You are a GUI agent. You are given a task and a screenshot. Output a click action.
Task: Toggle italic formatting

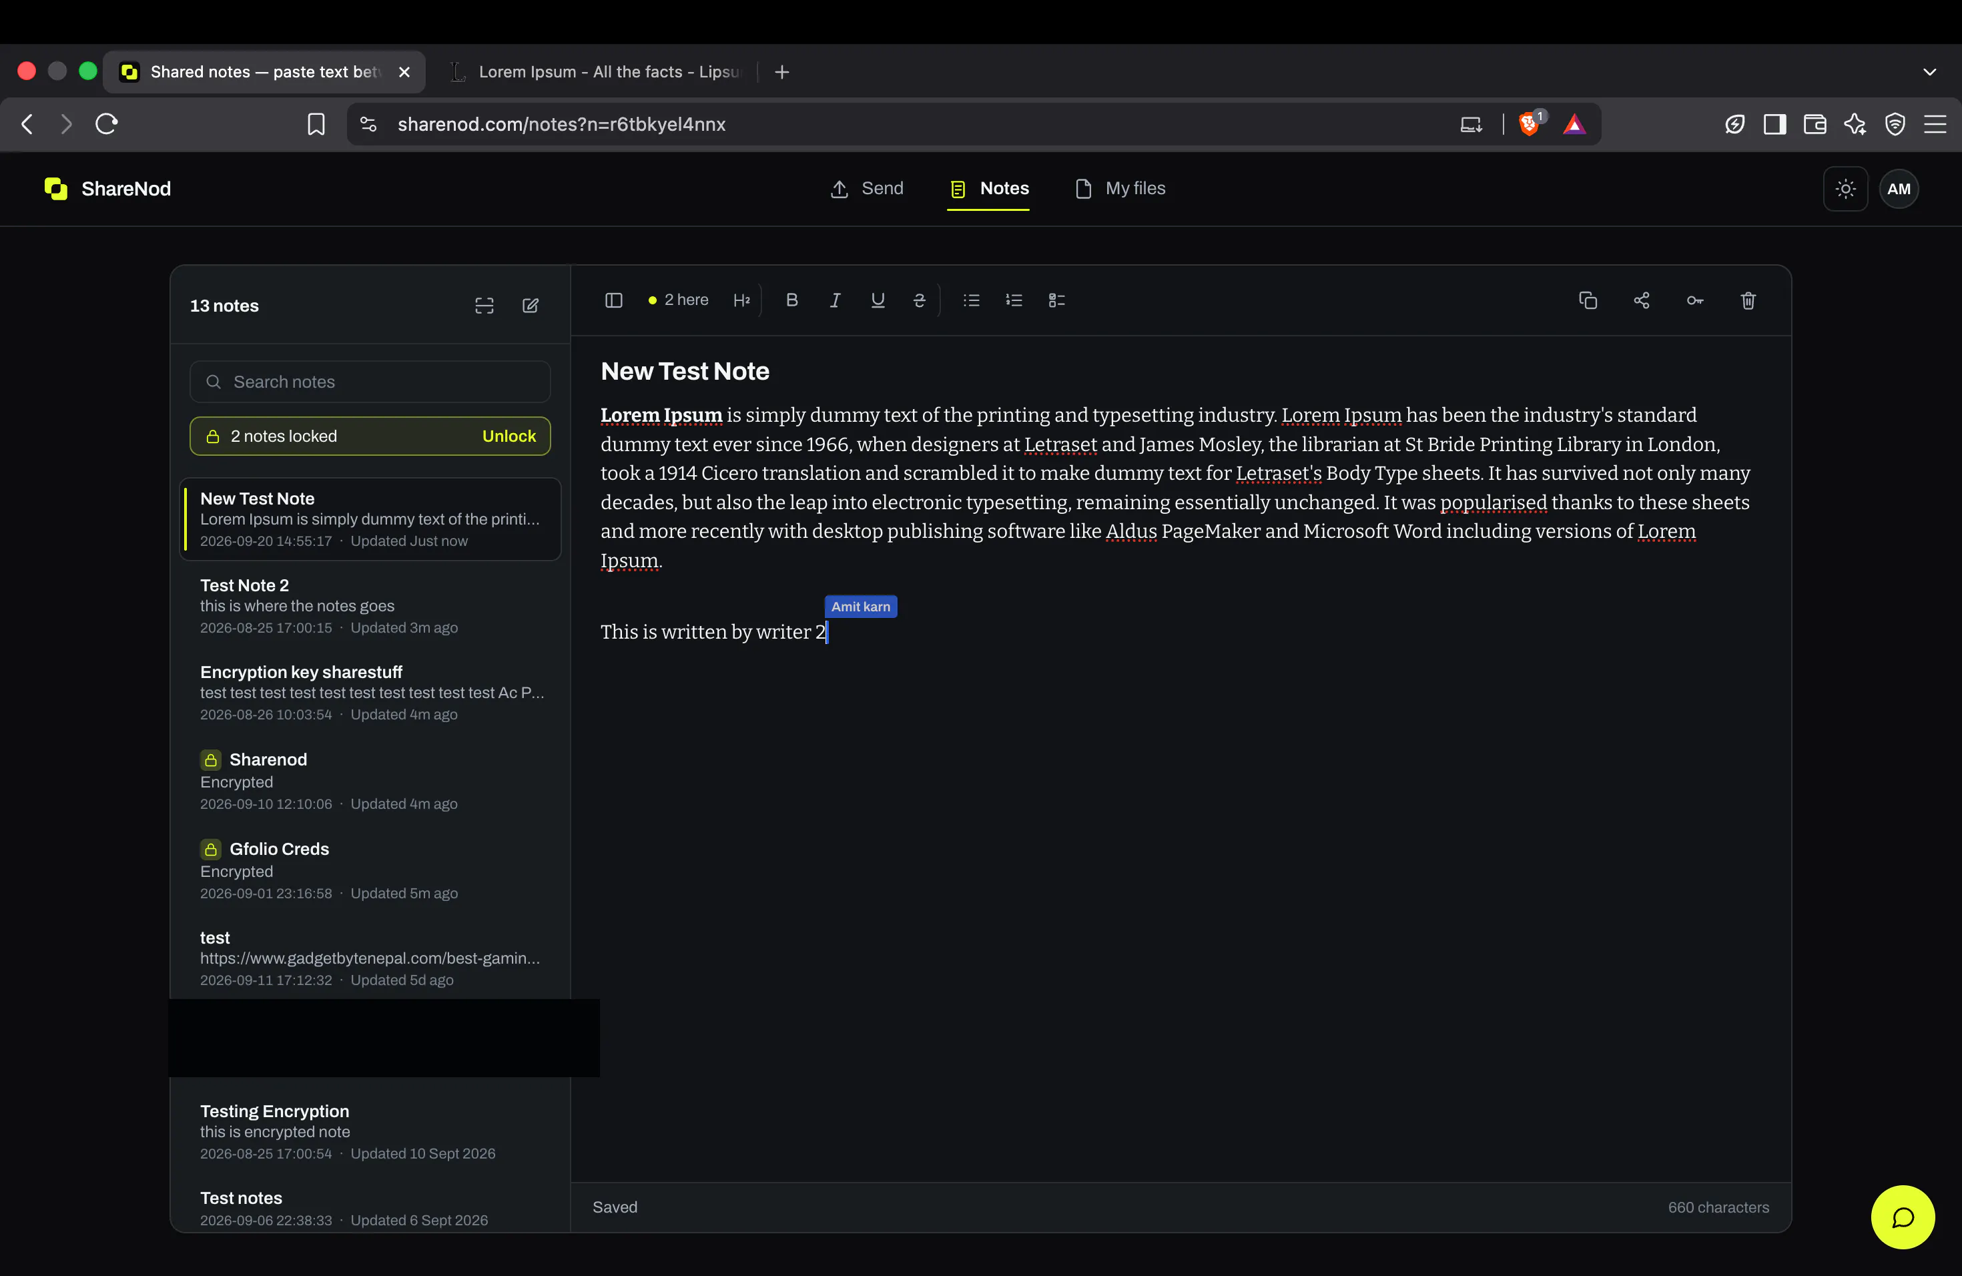click(835, 300)
